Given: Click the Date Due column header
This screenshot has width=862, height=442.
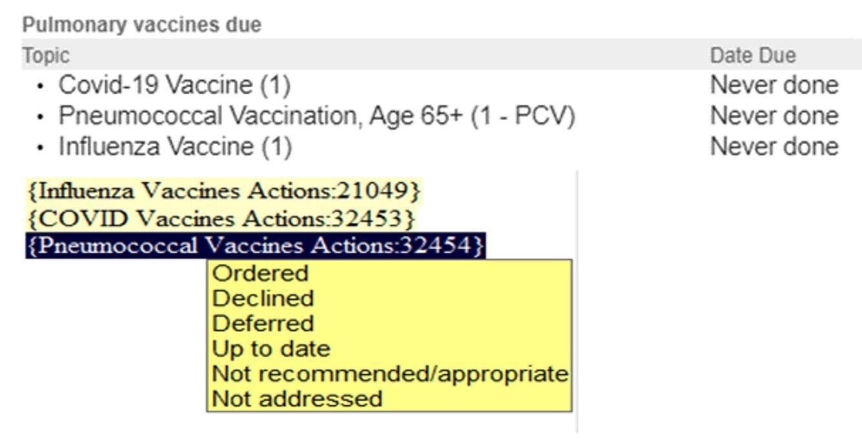Looking at the screenshot, I should point(752,56).
